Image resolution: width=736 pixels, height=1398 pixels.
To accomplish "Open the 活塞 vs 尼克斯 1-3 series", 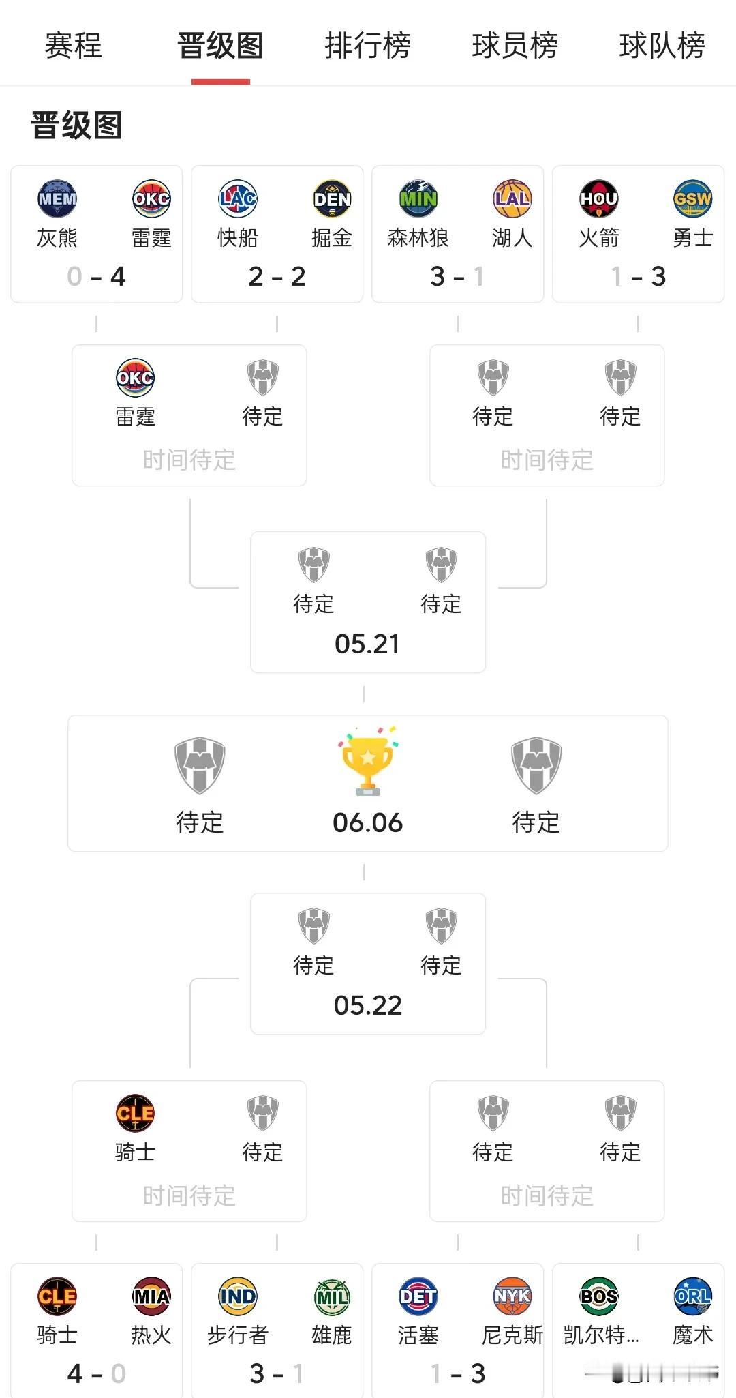I will pos(457,1330).
